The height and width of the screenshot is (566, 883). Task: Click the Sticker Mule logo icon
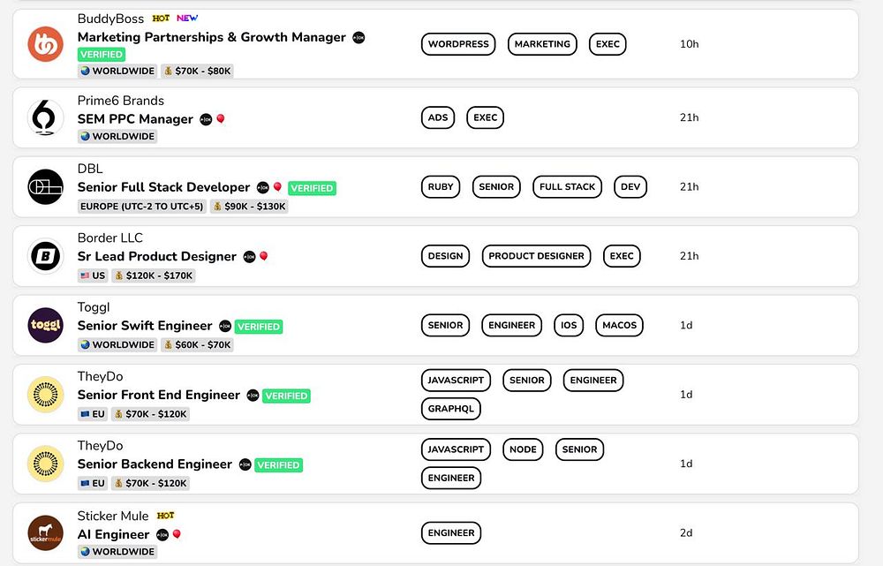[x=45, y=533]
